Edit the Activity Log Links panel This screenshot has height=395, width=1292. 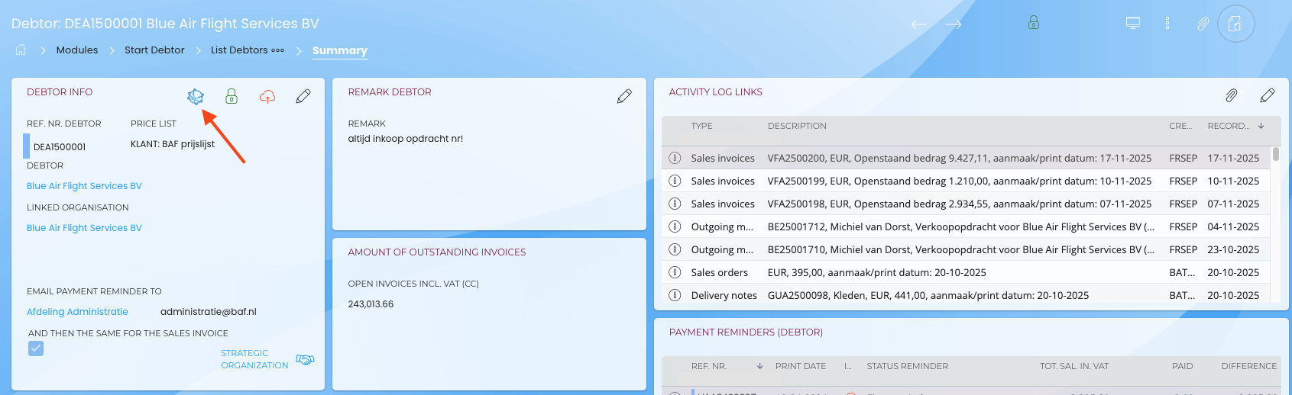[x=1268, y=95]
